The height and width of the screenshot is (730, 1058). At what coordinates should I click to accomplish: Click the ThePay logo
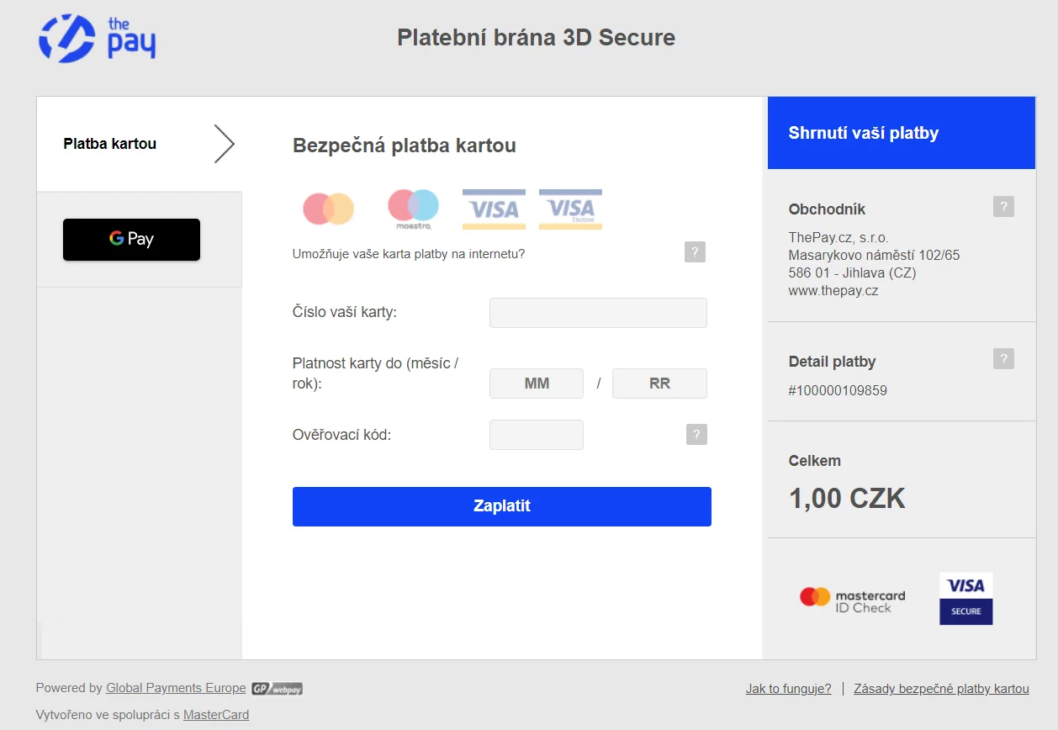click(x=97, y=38)
